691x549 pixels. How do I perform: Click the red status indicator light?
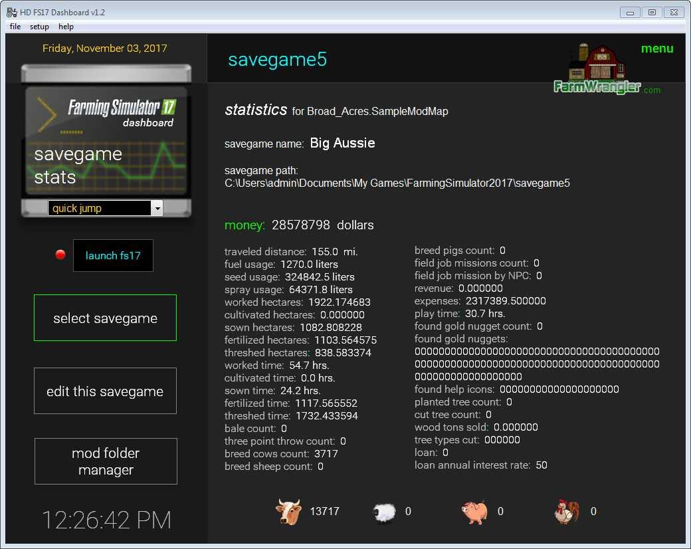[x=60, y=255]
